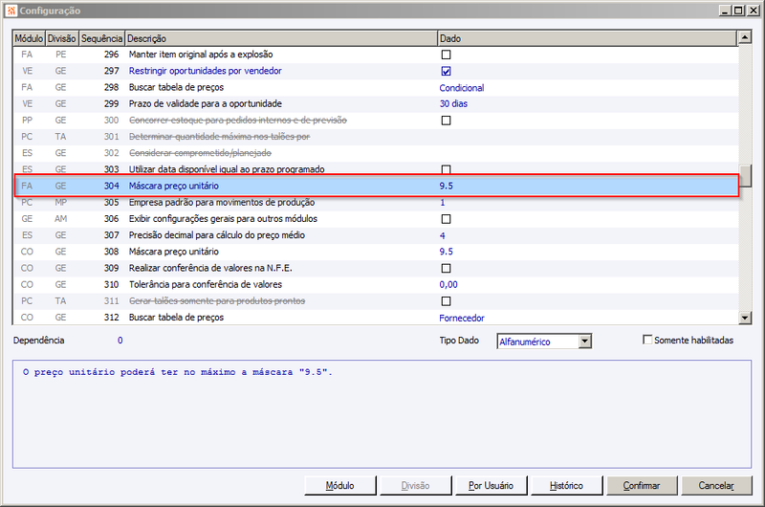Image resolution: width=765 pixels, height=507 pixels.
Task: Check Realizar conferência de valores na N.F.E.
Action: 446,269
